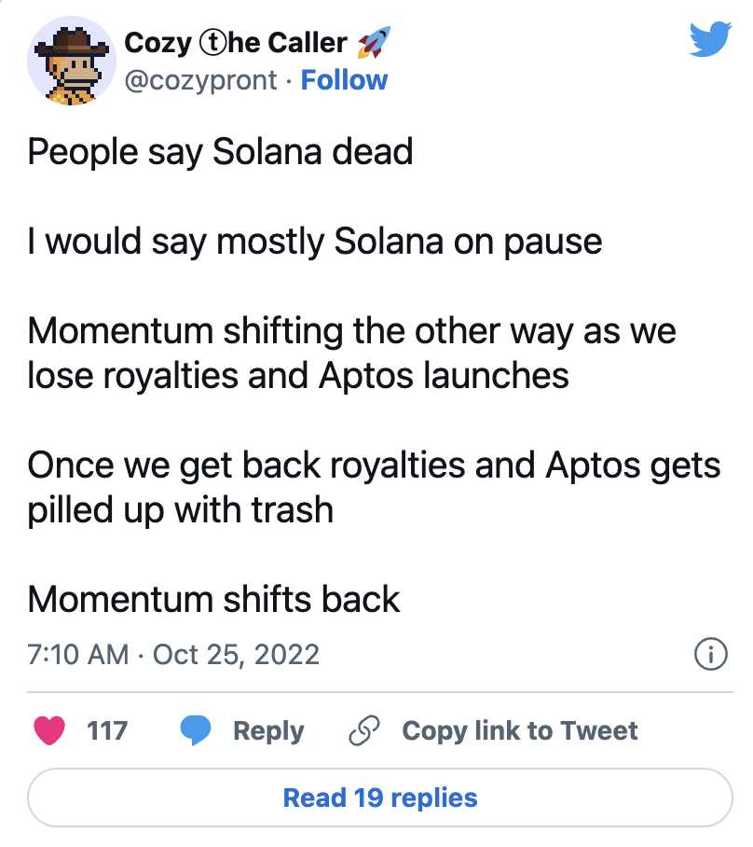
Task: Click the "mostly Solana on pause" sentence
Action: coord(315,241)
